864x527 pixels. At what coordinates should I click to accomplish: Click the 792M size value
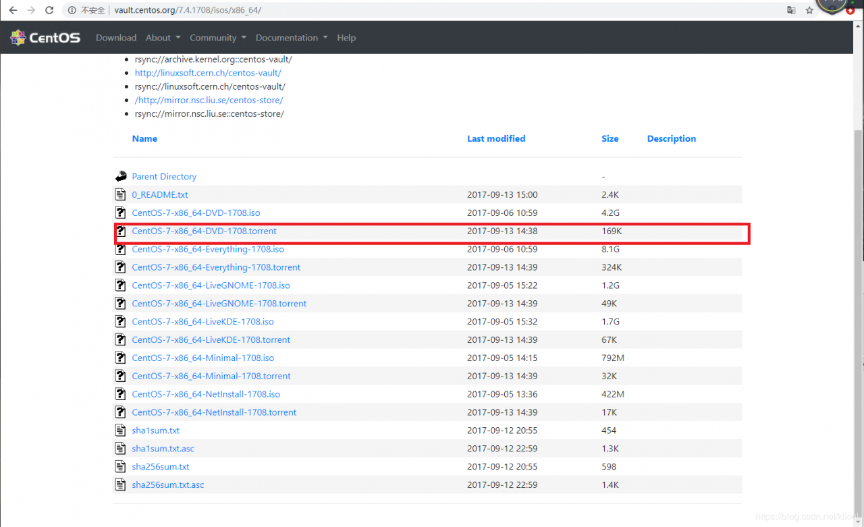tap(613, 358)
